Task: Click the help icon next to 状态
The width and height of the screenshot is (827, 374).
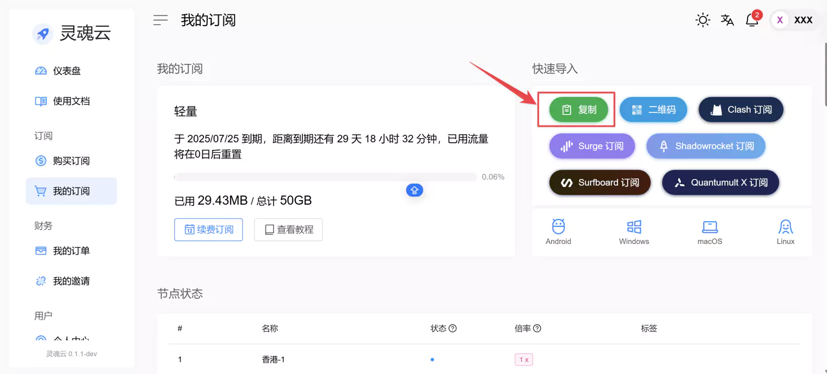Action: [x=453, y=328]
